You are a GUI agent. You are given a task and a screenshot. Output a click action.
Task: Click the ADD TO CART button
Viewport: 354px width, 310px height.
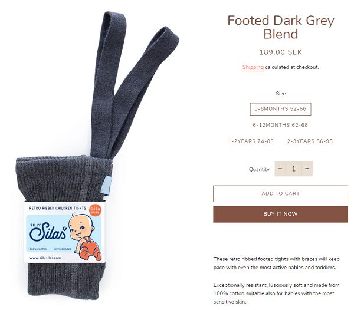280,194
